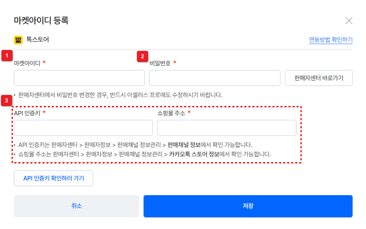Viewport: 366px width, 229px height.
Task: Click the yellow 톡스토어 store icon
Action: [x=18, y=40]
